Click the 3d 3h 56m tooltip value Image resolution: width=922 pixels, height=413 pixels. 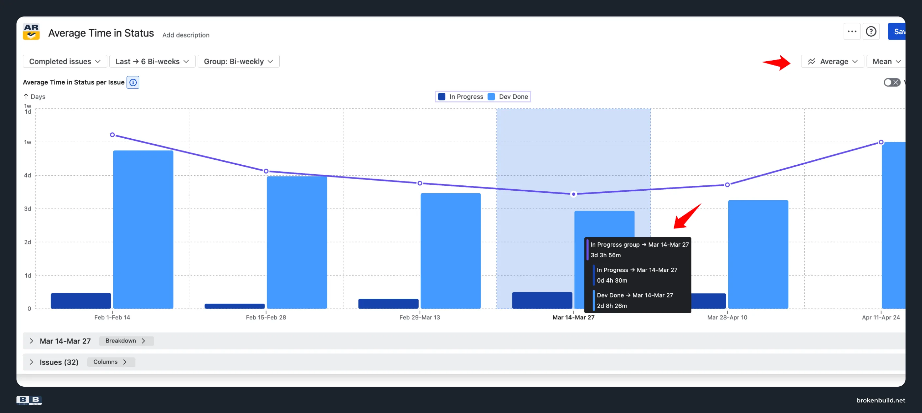pyautogui.click(x=605, y=255)
